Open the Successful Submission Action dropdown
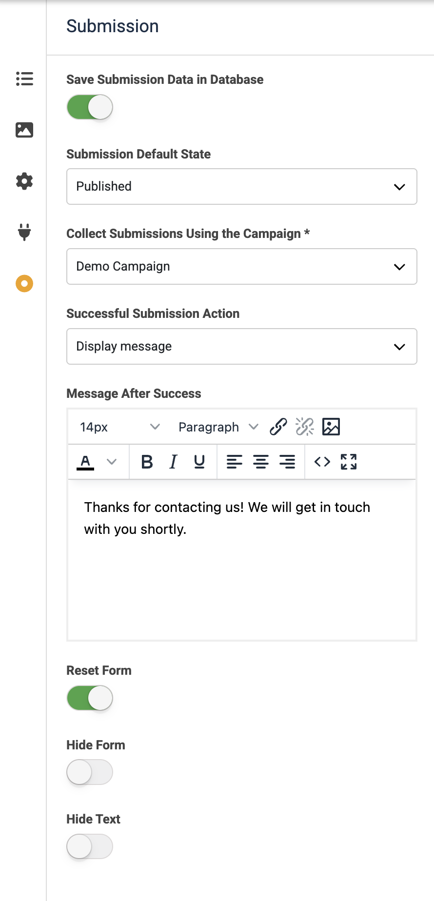434x901 pixels. (x=241, y=347)
